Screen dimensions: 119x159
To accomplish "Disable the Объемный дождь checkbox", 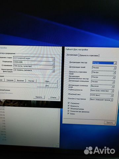I will [x=68, y=108].
